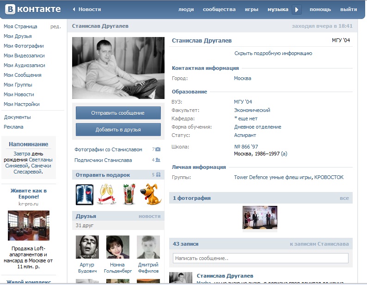Open Артур Будович friend avatar

pos(87,247)
